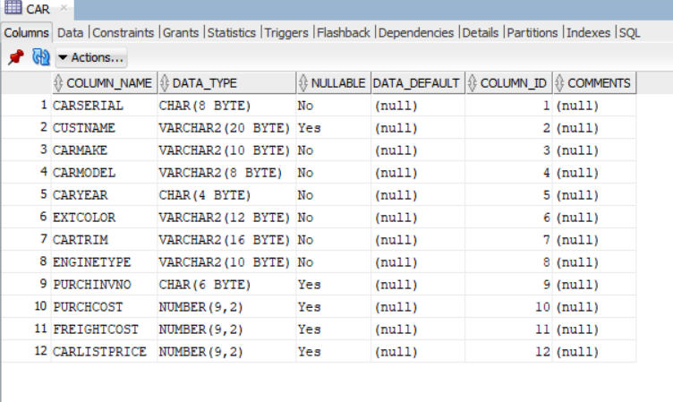This screenshot has width=673, height=402.
Task: Select the PURCHINVNO column name cell
Action: [105, 285]
